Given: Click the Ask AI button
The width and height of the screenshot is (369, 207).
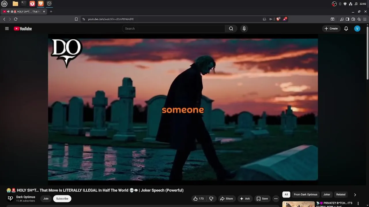Looking at the screenshot, I should pyautogui.click(x=244, y=199).
